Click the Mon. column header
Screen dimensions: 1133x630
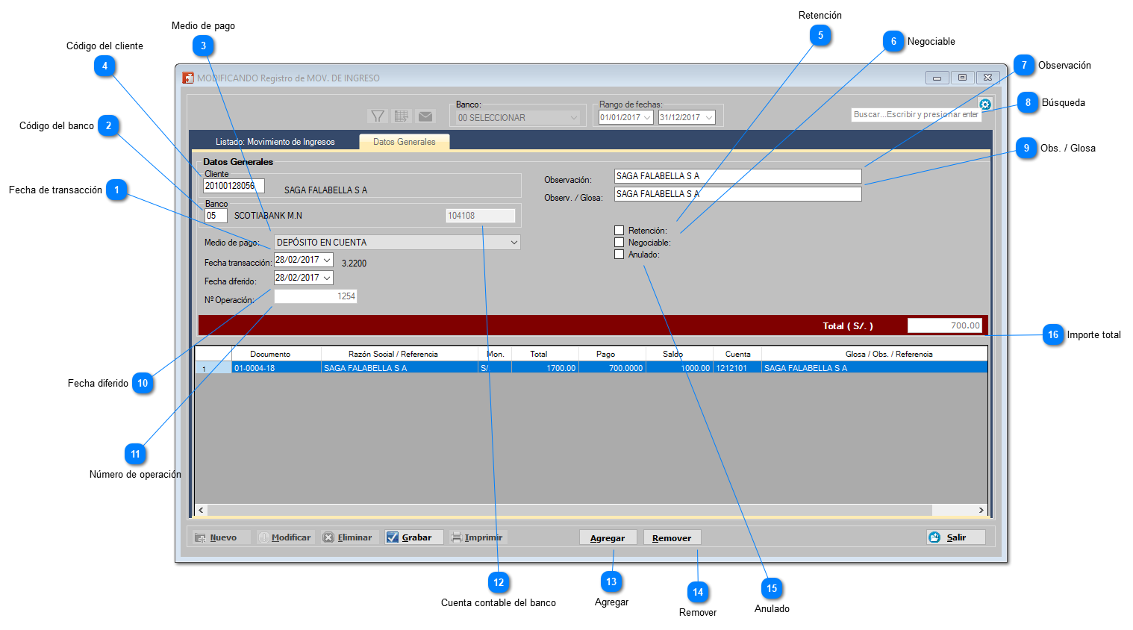point(495,354)
